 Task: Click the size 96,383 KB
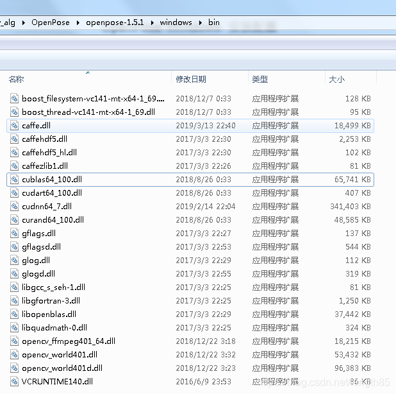tap(352, 368)
